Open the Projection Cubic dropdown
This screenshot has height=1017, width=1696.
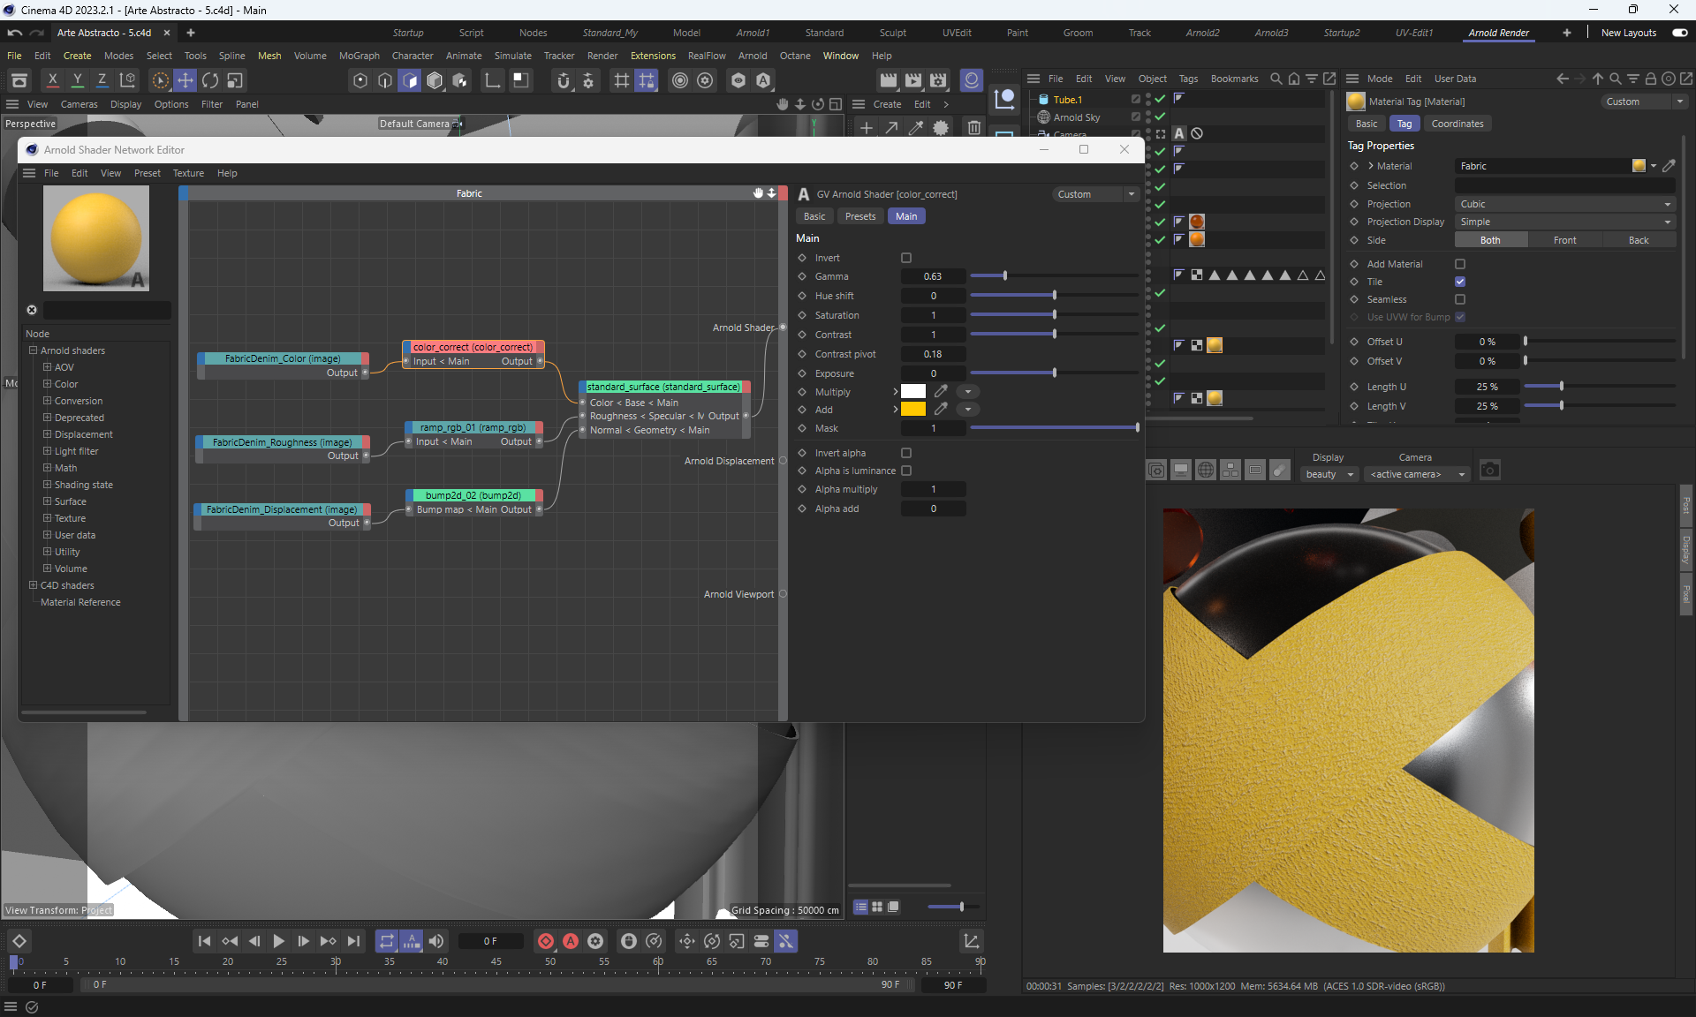[x=1564, y=204]
